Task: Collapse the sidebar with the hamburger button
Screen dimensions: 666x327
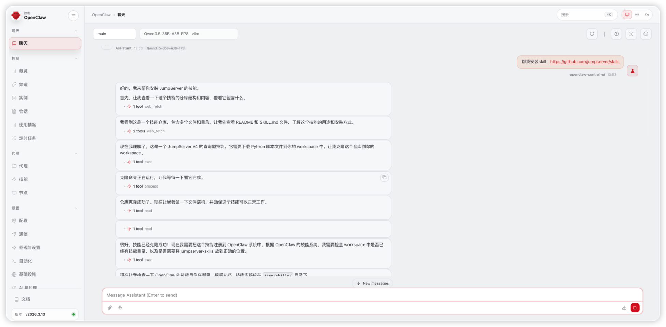Action: 73,16
